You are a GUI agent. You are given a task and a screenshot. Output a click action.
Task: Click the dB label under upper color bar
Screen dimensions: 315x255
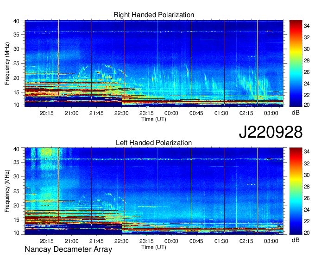pos(296,113)
